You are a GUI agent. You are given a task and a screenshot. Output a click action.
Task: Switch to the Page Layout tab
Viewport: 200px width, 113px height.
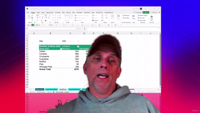click(x=50, y=13)
